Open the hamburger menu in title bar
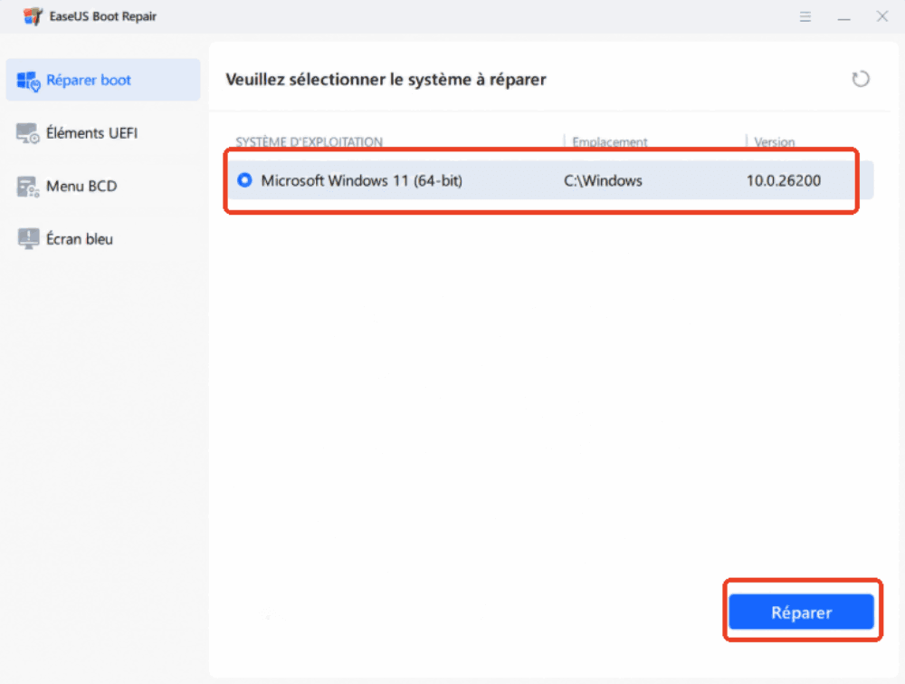The width and height of the screenshot is (905, 684). (x=805, y=16)
